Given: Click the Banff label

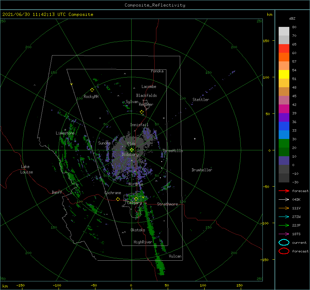Looking at the screenshot, I should (x=57, y=192).
